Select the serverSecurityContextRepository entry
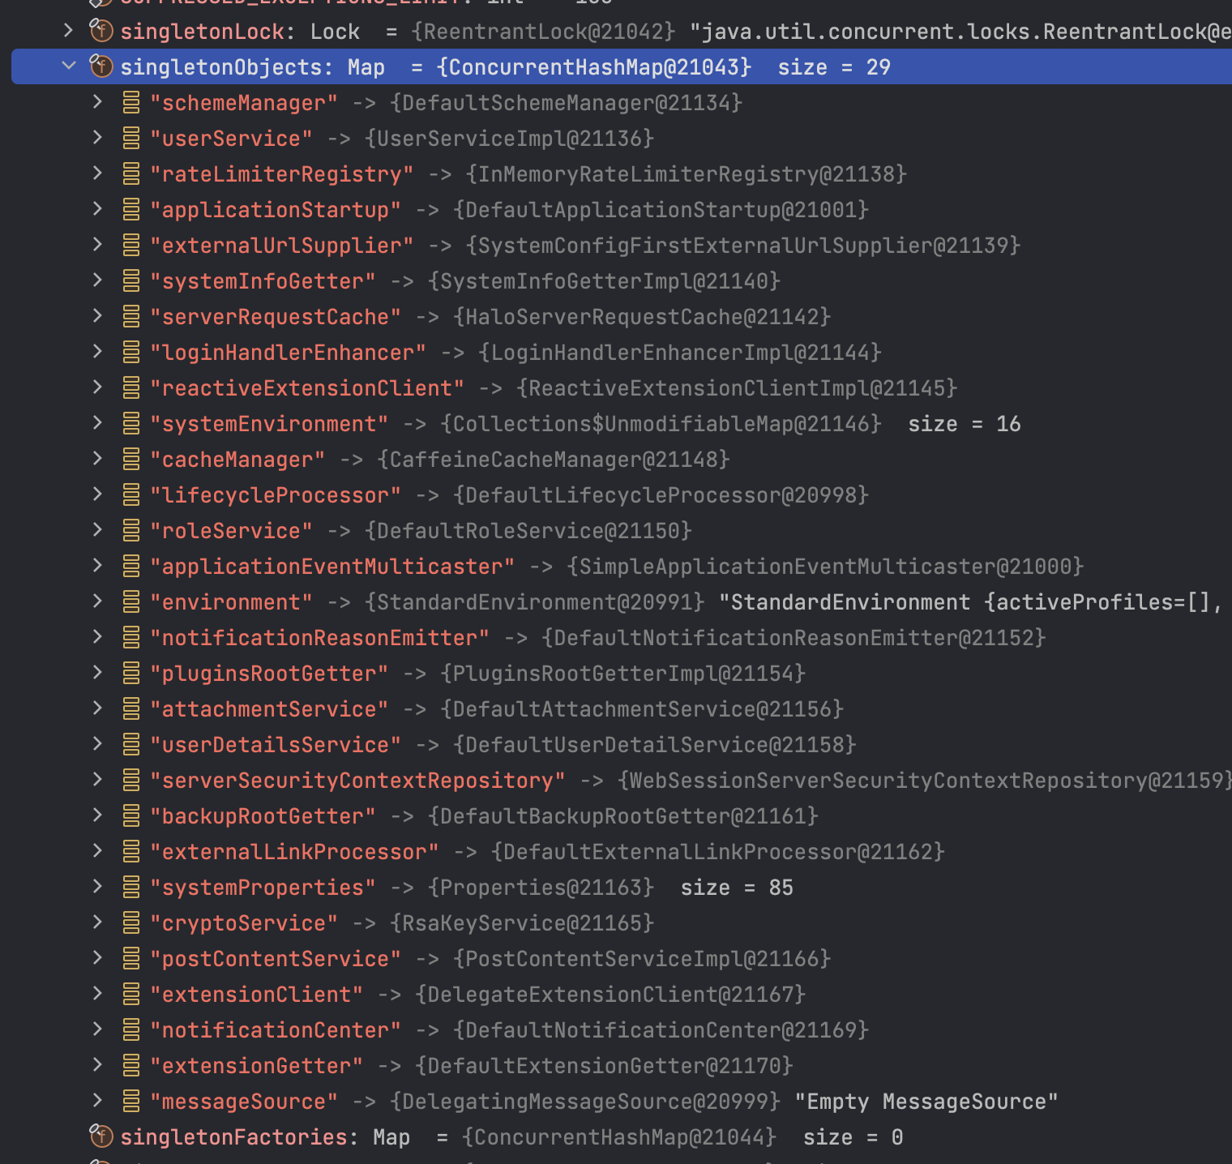The height and width of the screenshot is (1164, 1232). tap(358, 780)
